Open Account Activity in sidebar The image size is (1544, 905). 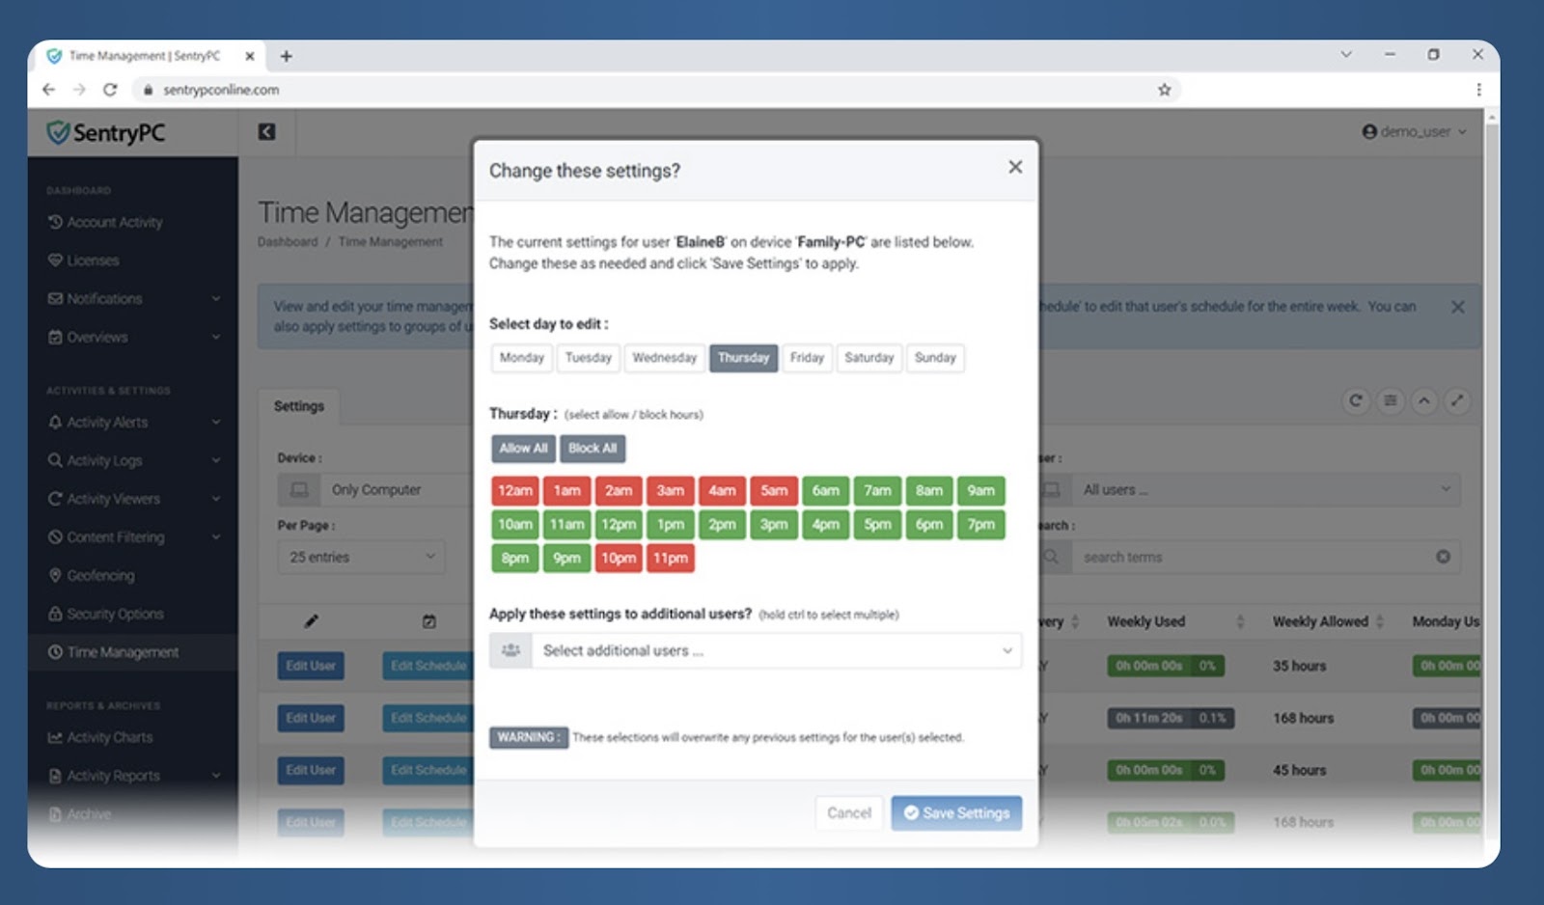[x=105, y=223]
